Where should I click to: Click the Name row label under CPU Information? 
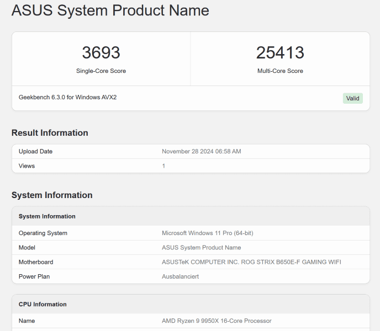pyautogui.click(x=27, y=321)
